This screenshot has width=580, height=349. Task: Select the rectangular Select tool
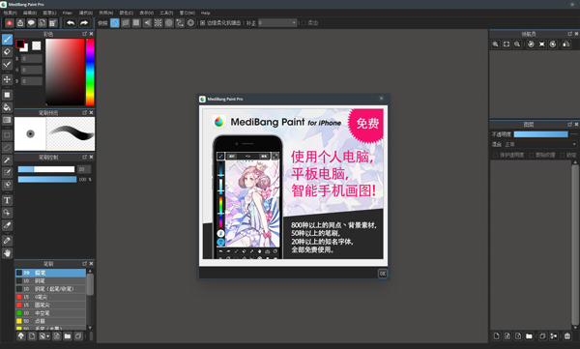click(7, 135)
